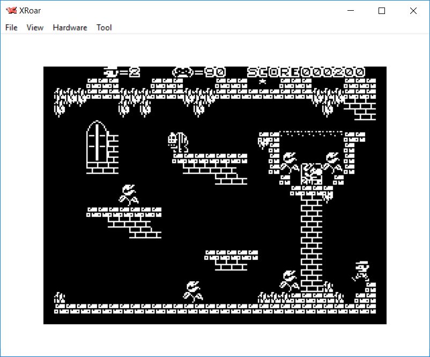The width and height of the screenshot is (430, 357).
Task: Click the snapping plant on left stair platform
Action: pos(128,195)
